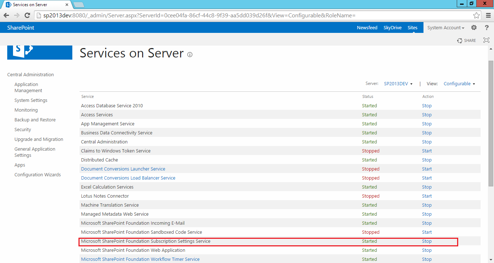The image size is (494, 263).
Task: Open the System Account dropdown
Action: [x=446, y=27]
